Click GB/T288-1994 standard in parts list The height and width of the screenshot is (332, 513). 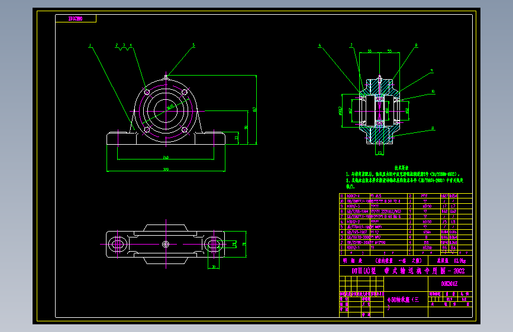[357, 211]
